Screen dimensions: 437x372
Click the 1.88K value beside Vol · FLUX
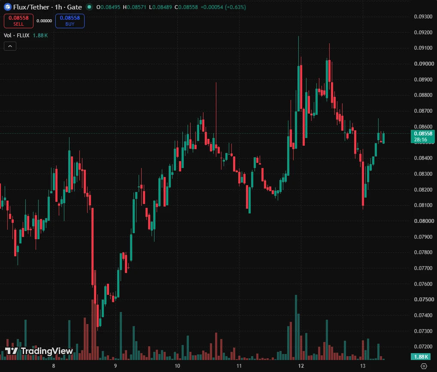click(x=40, y=35)
